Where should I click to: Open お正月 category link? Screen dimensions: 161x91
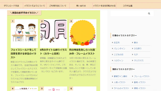tap(116, 42)
